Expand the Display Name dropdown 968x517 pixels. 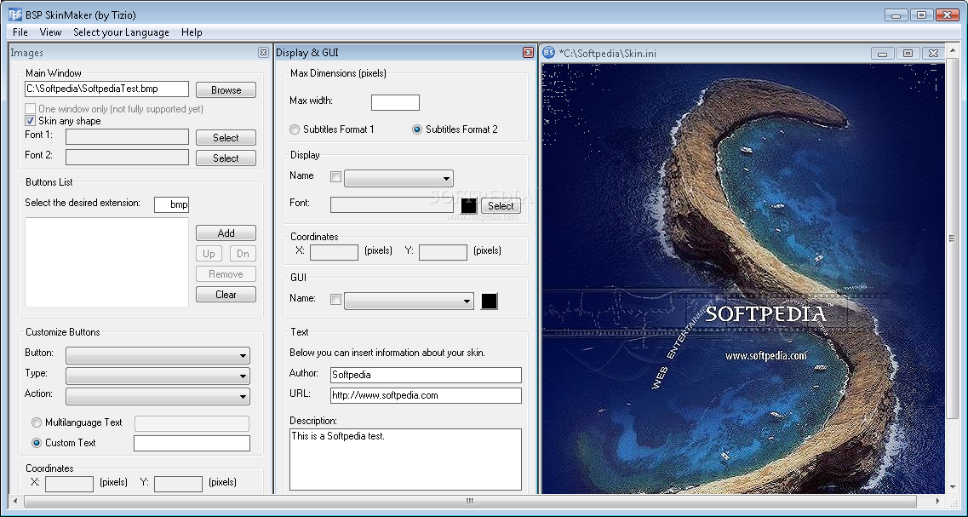click(x=398, y=179)
